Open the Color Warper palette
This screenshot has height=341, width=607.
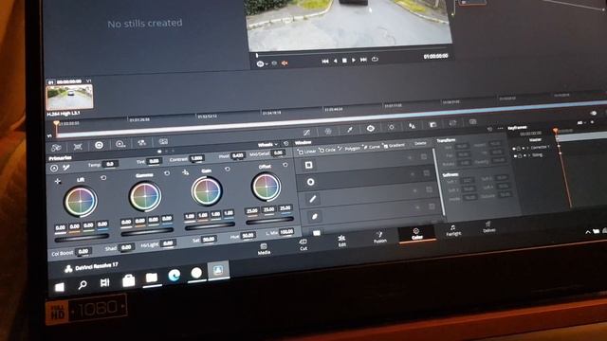coord(328,132)
